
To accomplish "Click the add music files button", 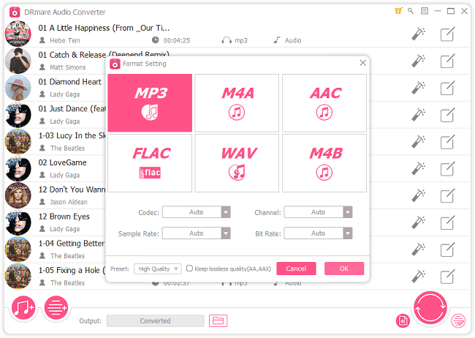I will [23, 308].
